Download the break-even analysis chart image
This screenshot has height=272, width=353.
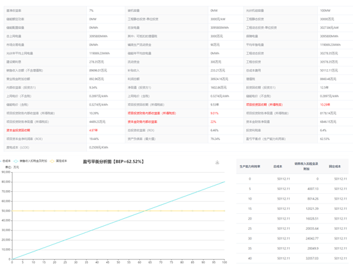(x=217, y=162)
